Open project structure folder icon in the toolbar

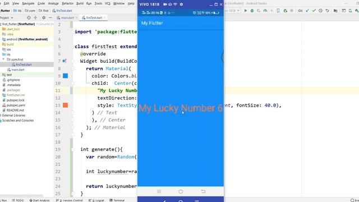[335, 11]
